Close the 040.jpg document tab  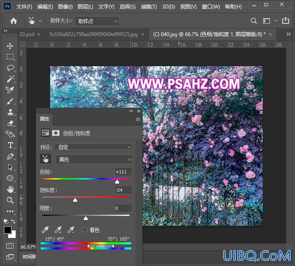point(270,34)
